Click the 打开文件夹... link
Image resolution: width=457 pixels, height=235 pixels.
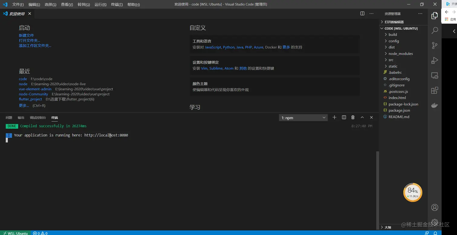click(x=29, y=40)
